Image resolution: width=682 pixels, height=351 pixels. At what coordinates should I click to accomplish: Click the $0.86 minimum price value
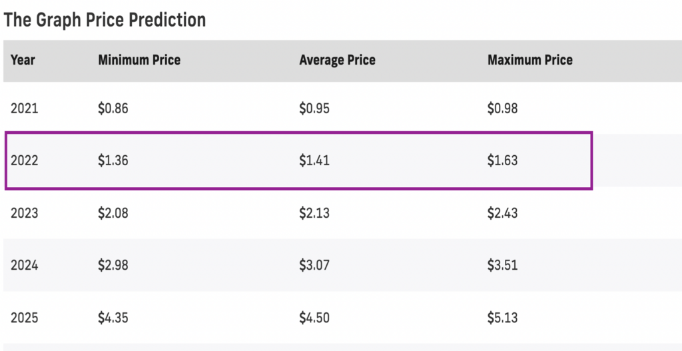click(113, 109)
